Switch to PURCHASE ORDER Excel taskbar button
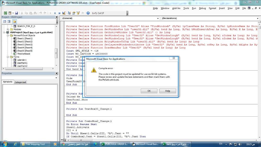Screen dimensions: 261x147 point(115,144)
